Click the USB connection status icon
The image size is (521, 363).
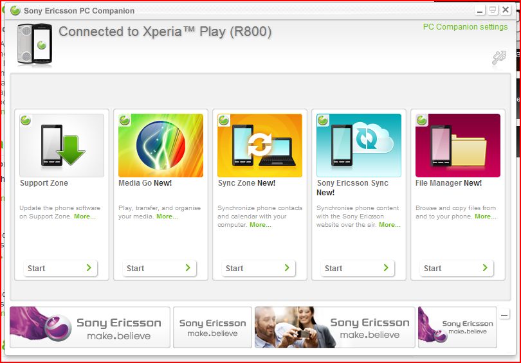(x=499, y=58)
